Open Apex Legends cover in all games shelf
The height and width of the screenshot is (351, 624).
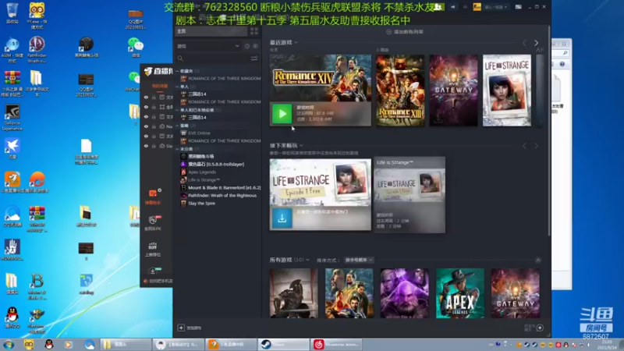pyautogui.click(x=460, y=293)
